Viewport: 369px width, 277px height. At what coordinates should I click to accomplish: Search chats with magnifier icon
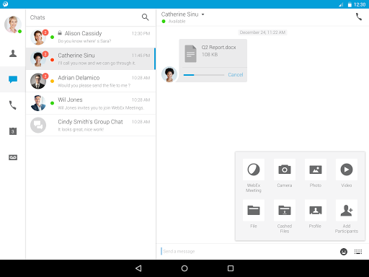click(x=145, y=17)
